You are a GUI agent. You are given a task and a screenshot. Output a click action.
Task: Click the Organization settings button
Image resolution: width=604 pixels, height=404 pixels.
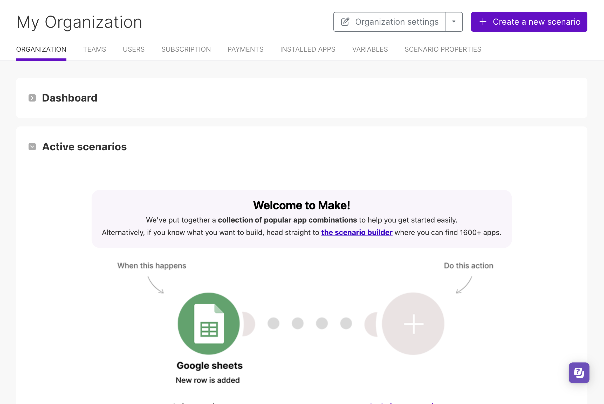click(x=389, y=22)
